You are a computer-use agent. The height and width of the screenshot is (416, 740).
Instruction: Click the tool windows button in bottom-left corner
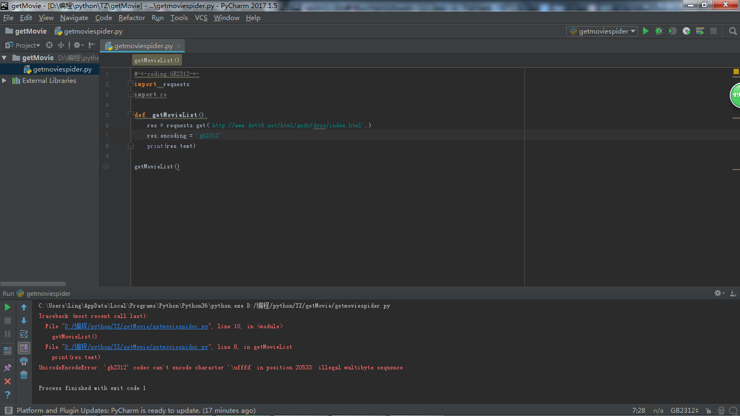(8, 411)
